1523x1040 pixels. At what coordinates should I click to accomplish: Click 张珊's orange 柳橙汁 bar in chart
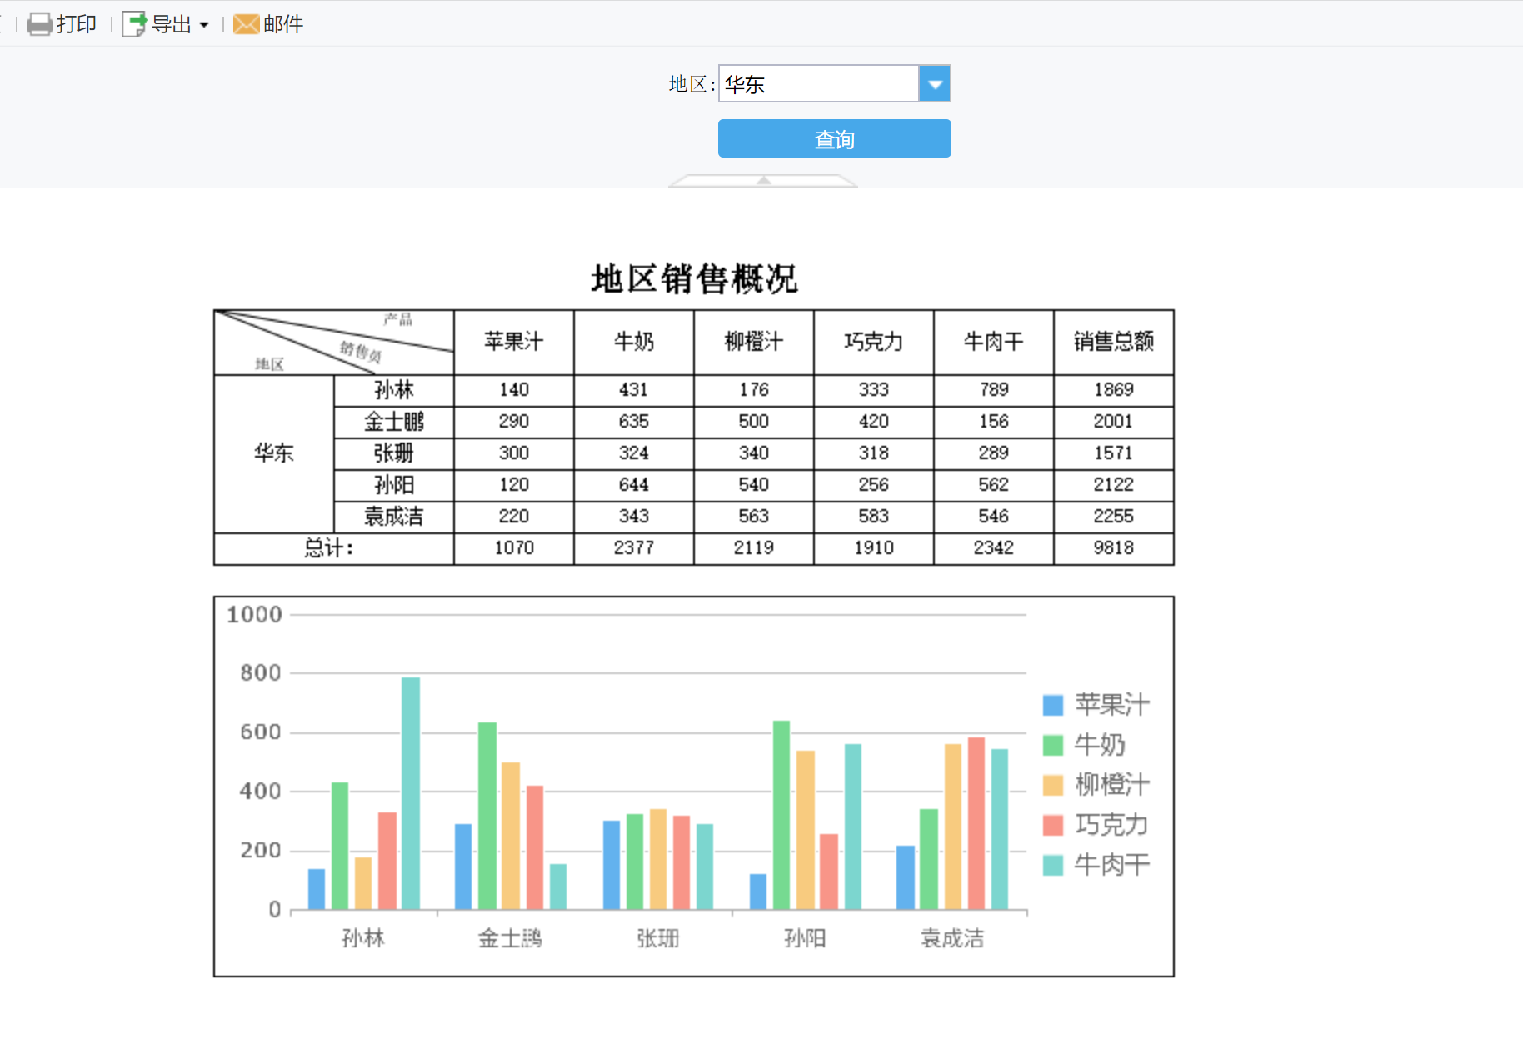pos(658,859)
